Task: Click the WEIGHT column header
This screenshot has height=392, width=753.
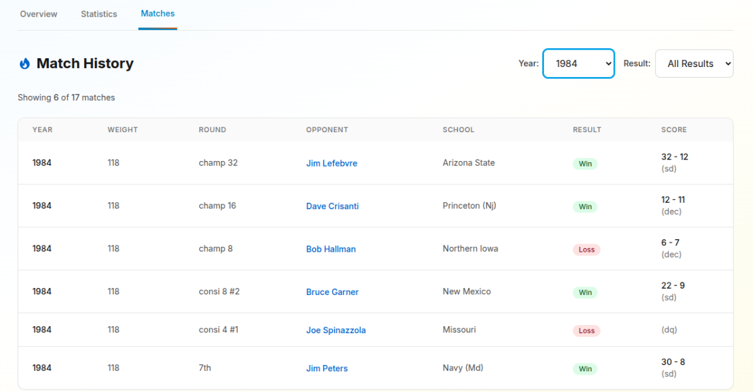Action: tap(122, 130)
